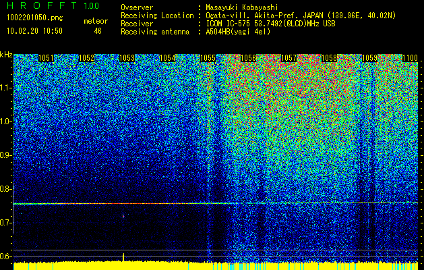Viewport: 424px width, 270px height.
Task: Click the 1055 time marker
Action: click(208, 58)
